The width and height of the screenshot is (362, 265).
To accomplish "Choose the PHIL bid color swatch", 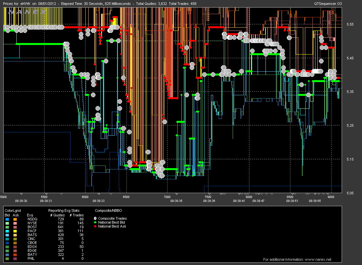I will [x=7, y=258].
